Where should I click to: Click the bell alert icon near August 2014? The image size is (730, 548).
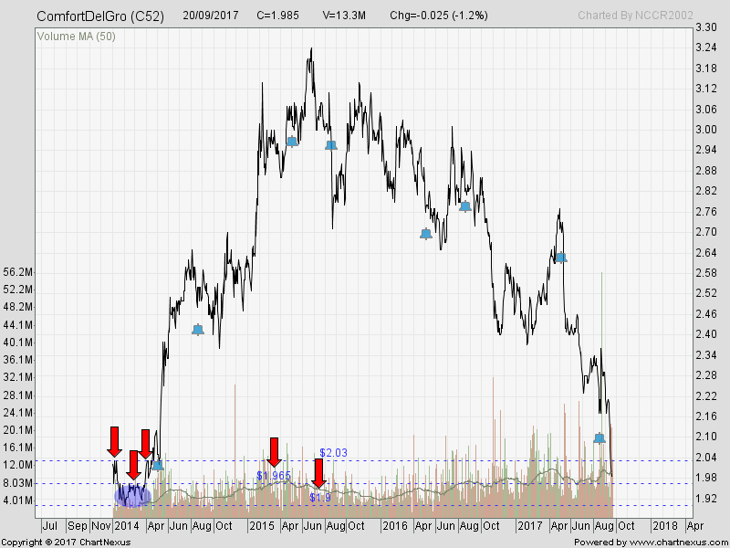(197, 330)
